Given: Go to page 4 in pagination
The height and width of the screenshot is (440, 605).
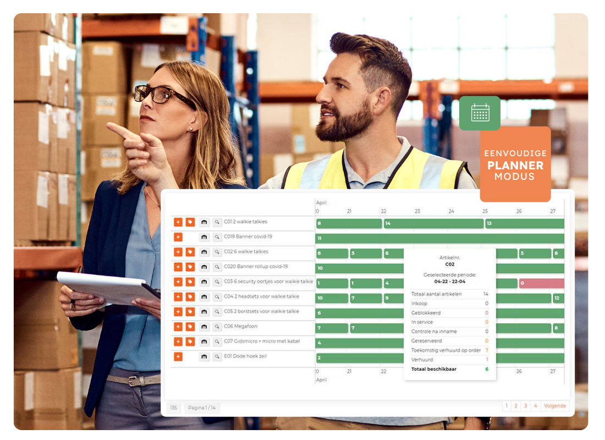Looking at the screenshot, I should 535,406.
